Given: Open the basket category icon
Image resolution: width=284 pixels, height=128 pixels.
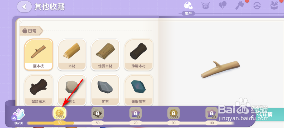Looking at the screenshot, I should tap(275, 6).
